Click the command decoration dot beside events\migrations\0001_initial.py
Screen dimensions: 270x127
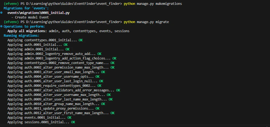coord(1,13)
